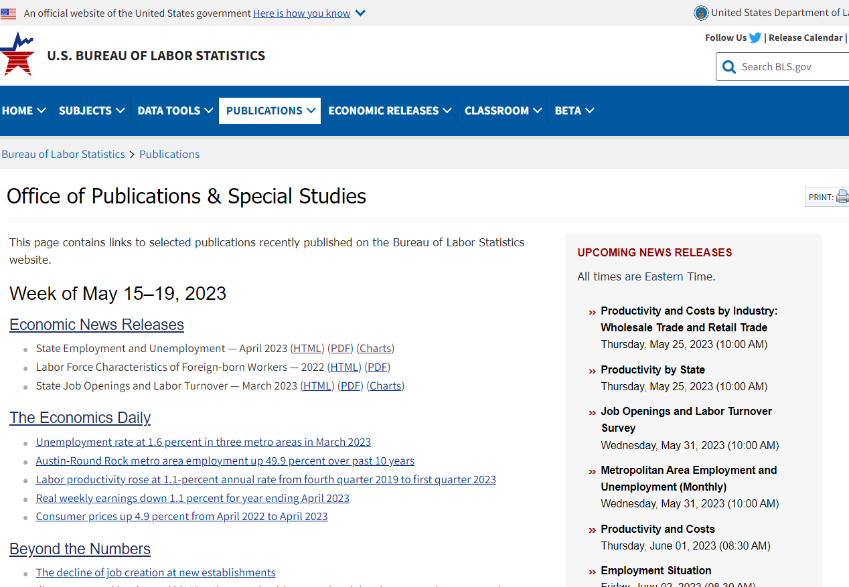849x587 pixels.
Task: Click the PRINT button
Action: [x=828, y=197]
